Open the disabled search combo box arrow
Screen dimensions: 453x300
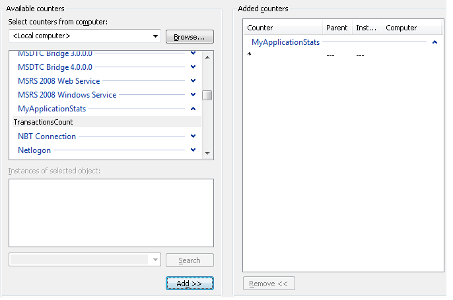click(x=155, y=260)
